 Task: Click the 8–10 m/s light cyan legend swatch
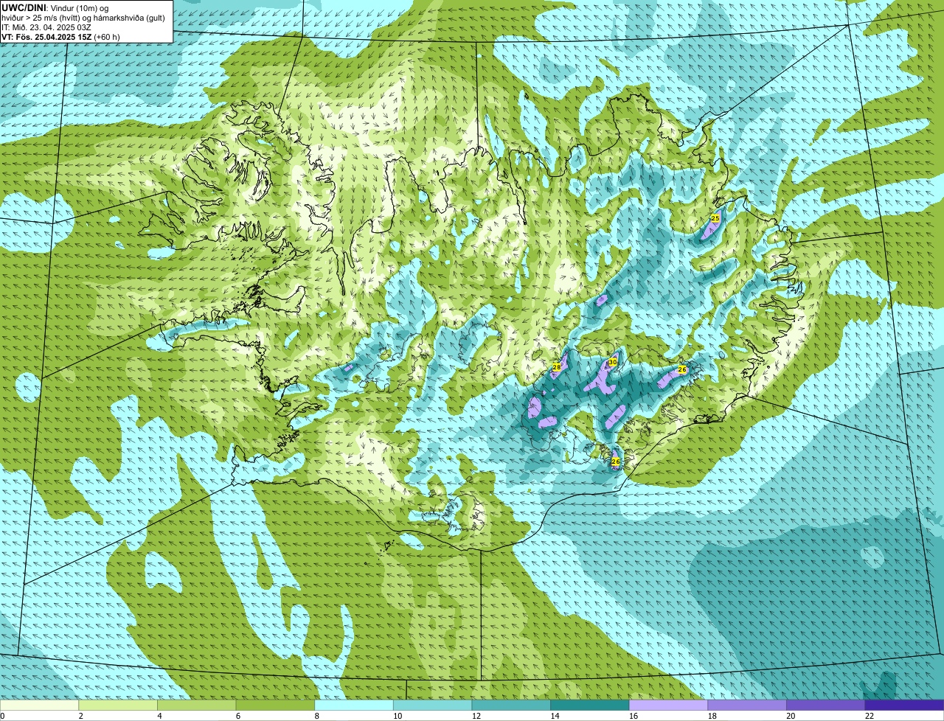pyautogui.click(x=354, y=705)
